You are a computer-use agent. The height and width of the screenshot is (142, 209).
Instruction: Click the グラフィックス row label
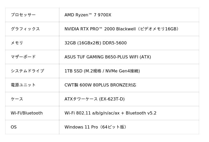pos(25,29)
